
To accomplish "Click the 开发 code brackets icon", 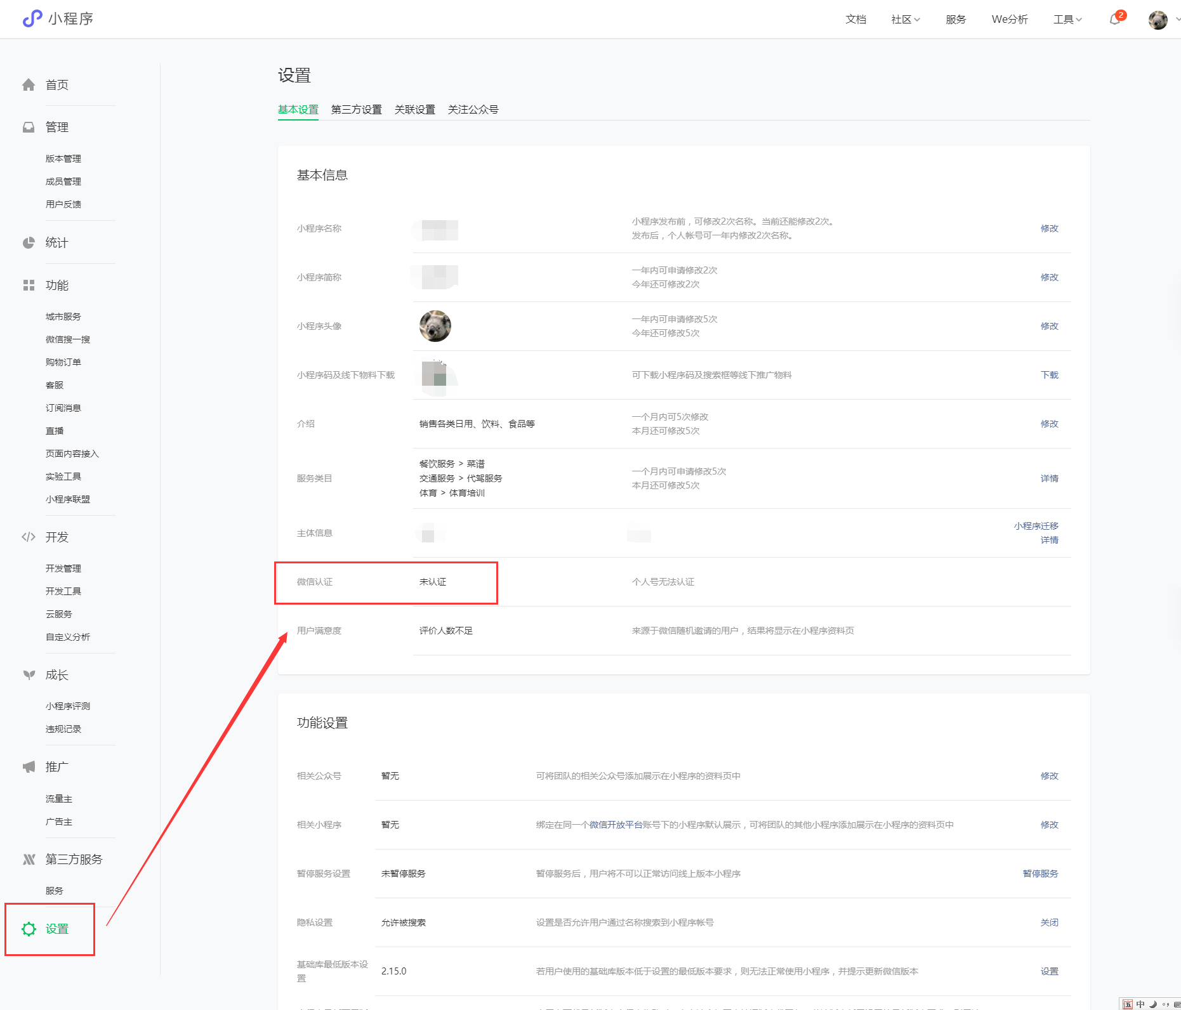I will [29, 537].
